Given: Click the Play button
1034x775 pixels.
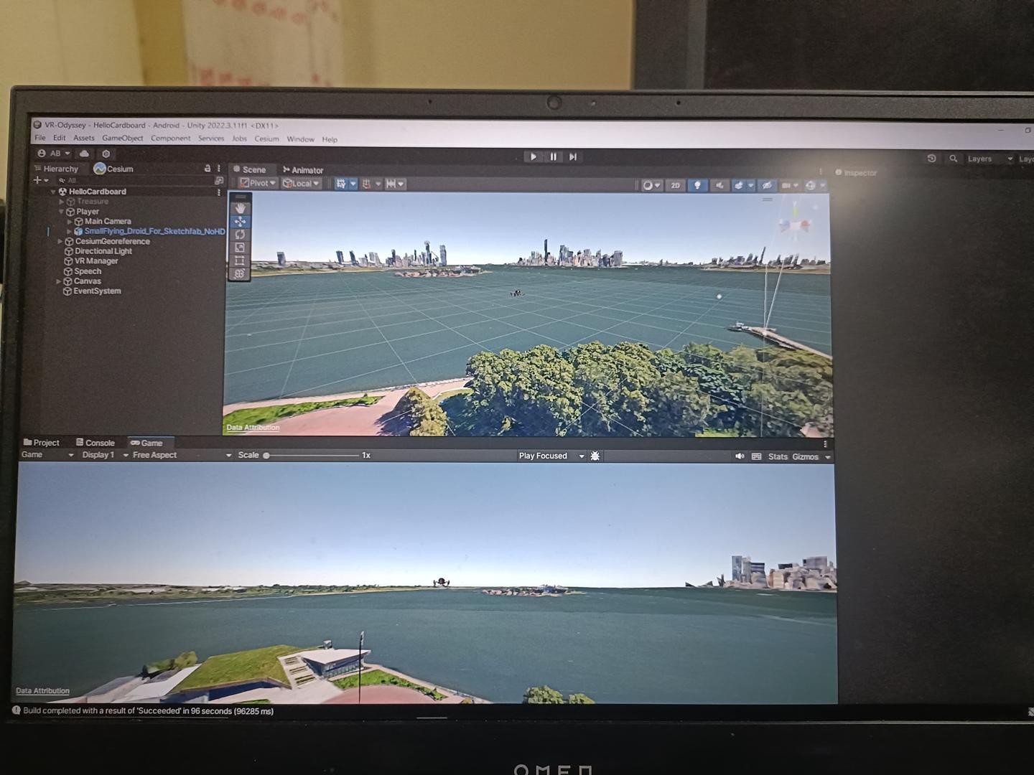Looking at the screenshot, I should (533, 156).
